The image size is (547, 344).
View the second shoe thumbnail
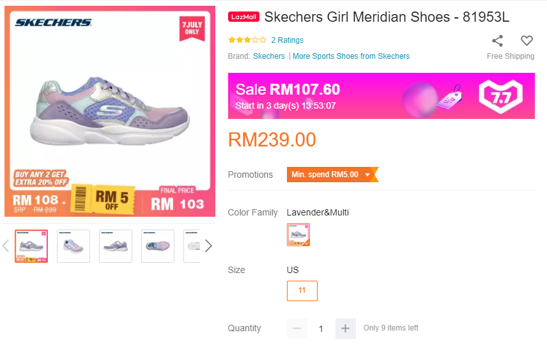73,246
